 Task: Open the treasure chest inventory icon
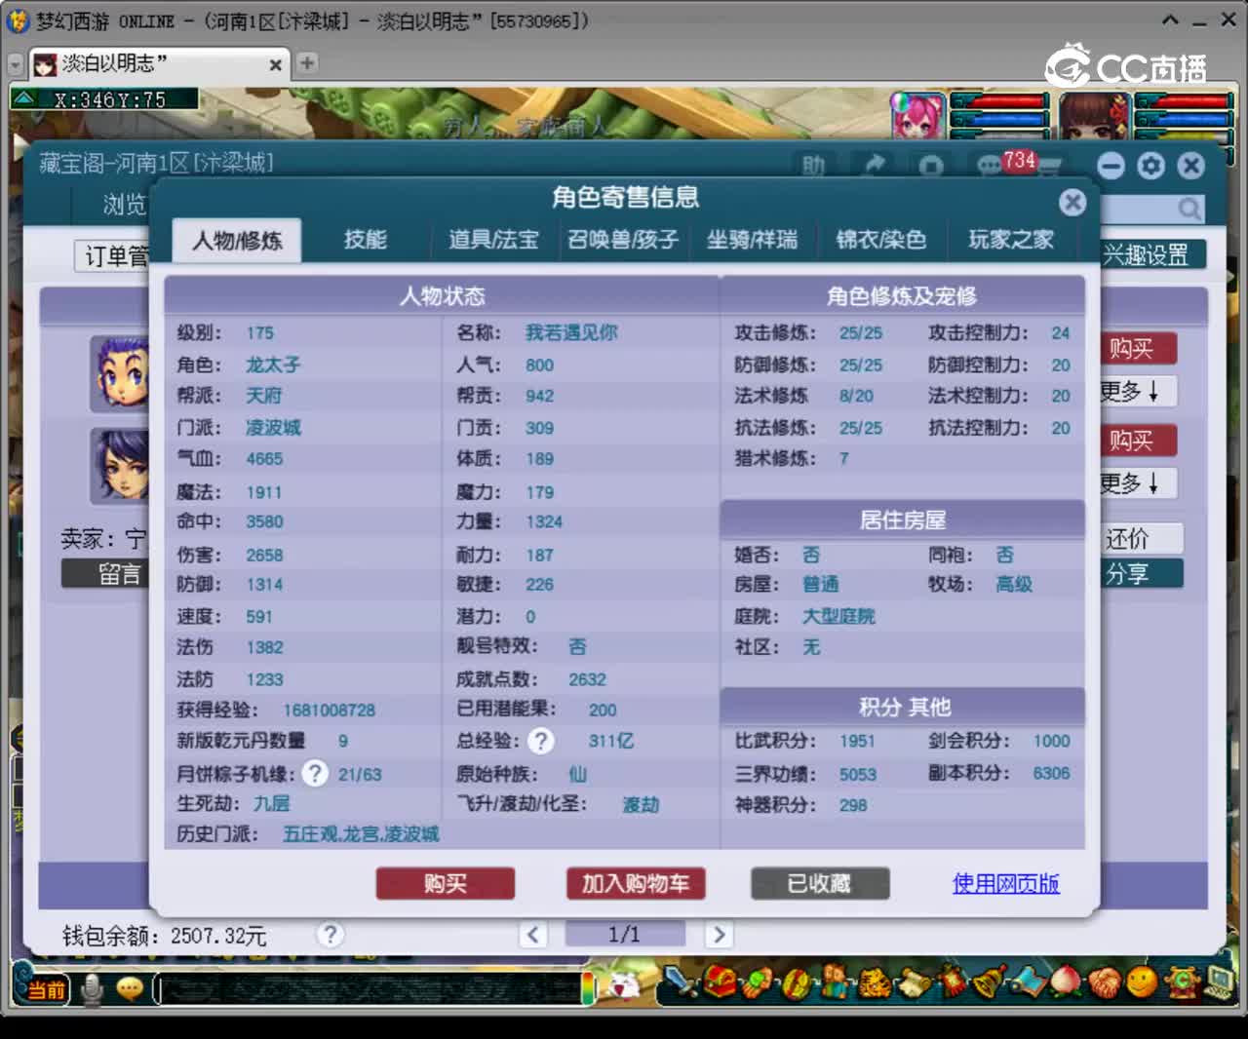721,982
